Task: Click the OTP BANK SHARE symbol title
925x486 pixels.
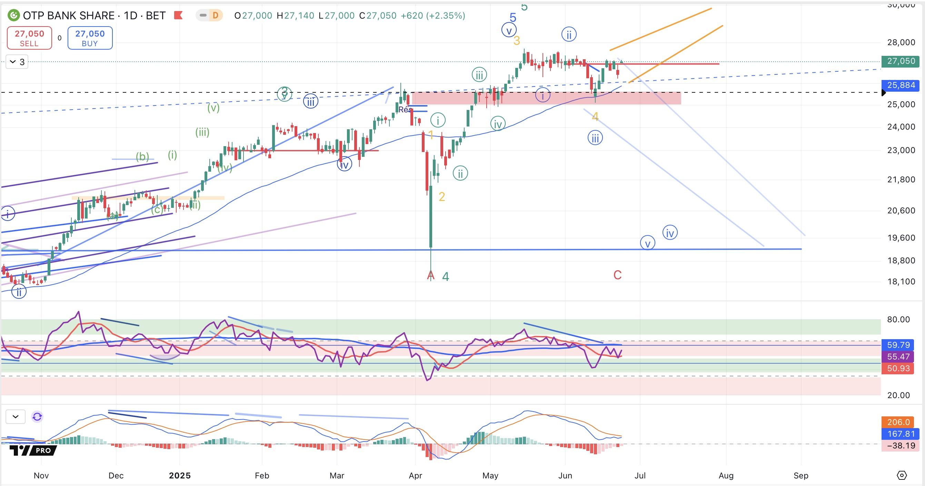Action: (x=69, y=16)
